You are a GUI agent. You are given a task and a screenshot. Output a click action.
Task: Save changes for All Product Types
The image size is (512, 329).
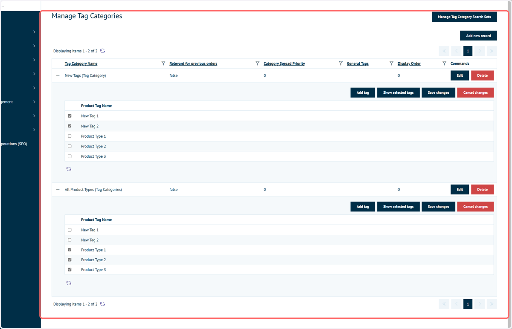[x=438, y=207]
